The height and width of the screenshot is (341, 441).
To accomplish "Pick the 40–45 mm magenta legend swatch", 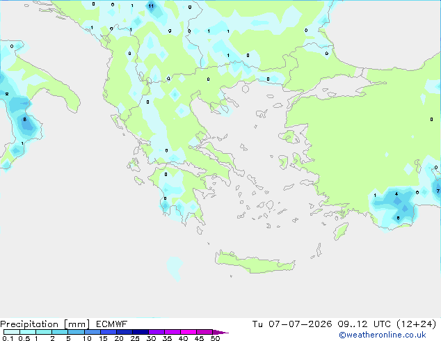I will (x=189, y=332).
